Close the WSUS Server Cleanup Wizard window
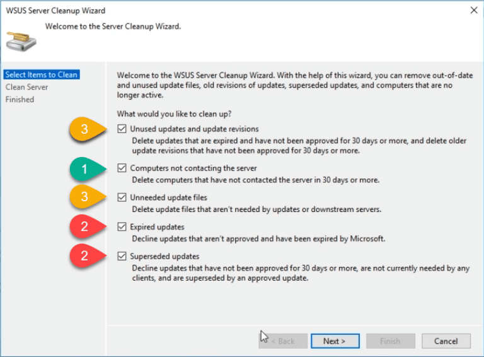This screenshot has height=357, width=484. [x=473, y=10]
